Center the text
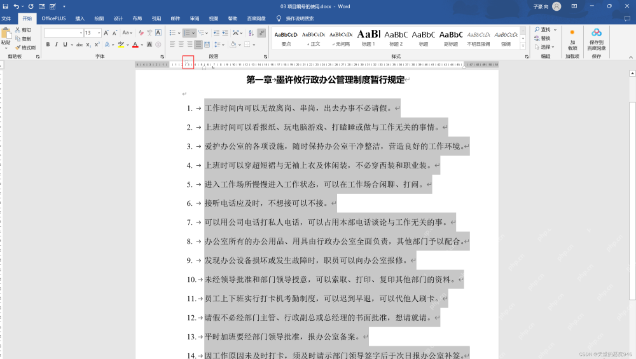Image resolution: width=636 pixels, height=359 pixels. [181, 44]
